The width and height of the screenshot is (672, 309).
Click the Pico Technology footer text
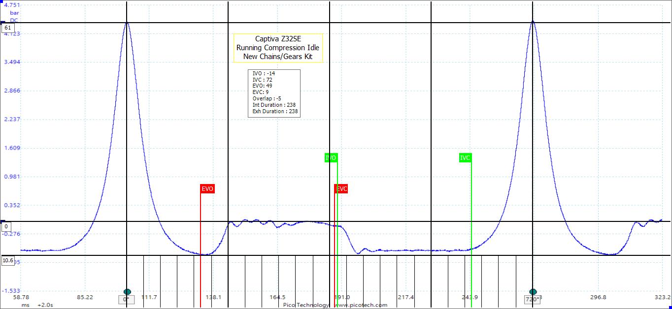coord(306,305)
